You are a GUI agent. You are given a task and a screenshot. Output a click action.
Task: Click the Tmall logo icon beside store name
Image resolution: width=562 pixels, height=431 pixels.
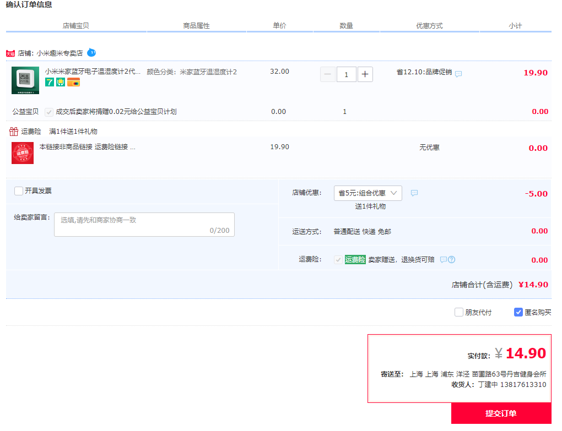tap(10, 53)
